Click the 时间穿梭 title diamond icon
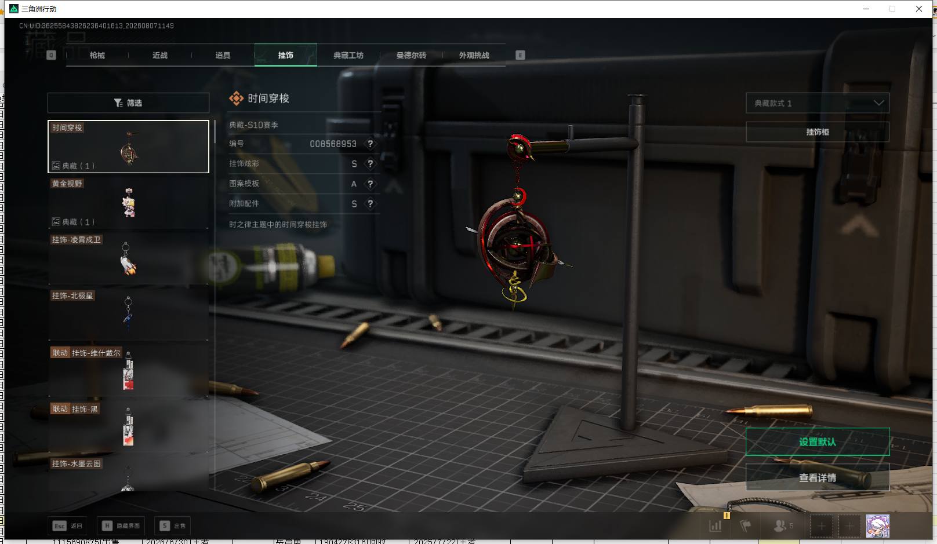937x544 pixels. click(236, 98)
